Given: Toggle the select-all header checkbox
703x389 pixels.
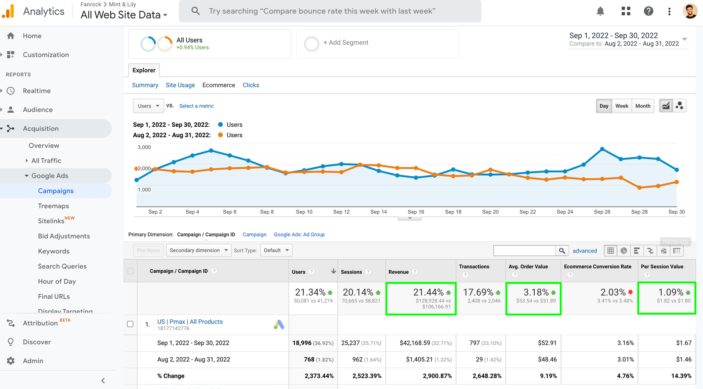Looking at the screenshot, I should click(x=130, y=271).
